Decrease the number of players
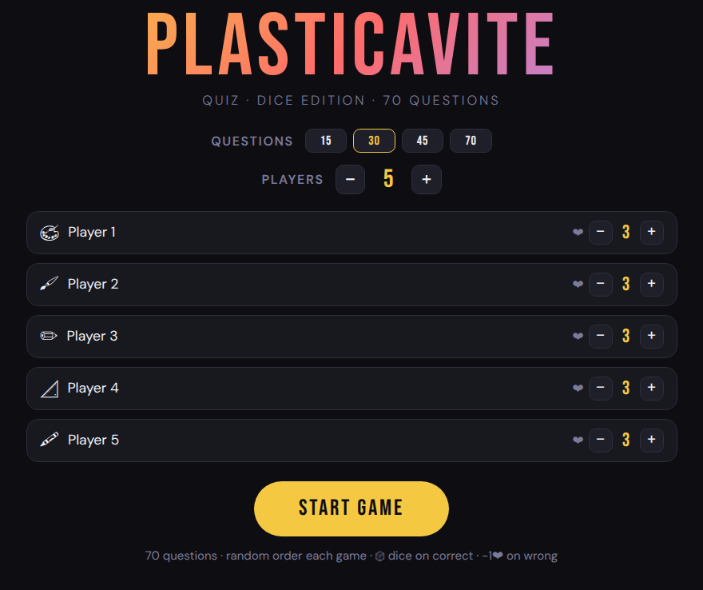 click(351, 179)
